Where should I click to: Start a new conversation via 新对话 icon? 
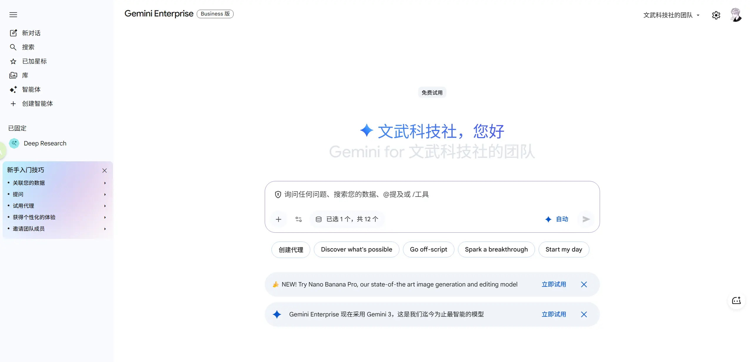[14, 33]
